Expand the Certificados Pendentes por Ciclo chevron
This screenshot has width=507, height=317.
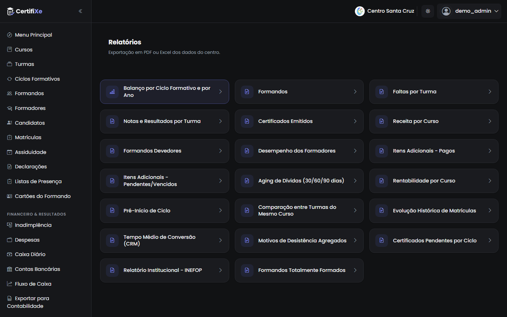coord(490,240)
